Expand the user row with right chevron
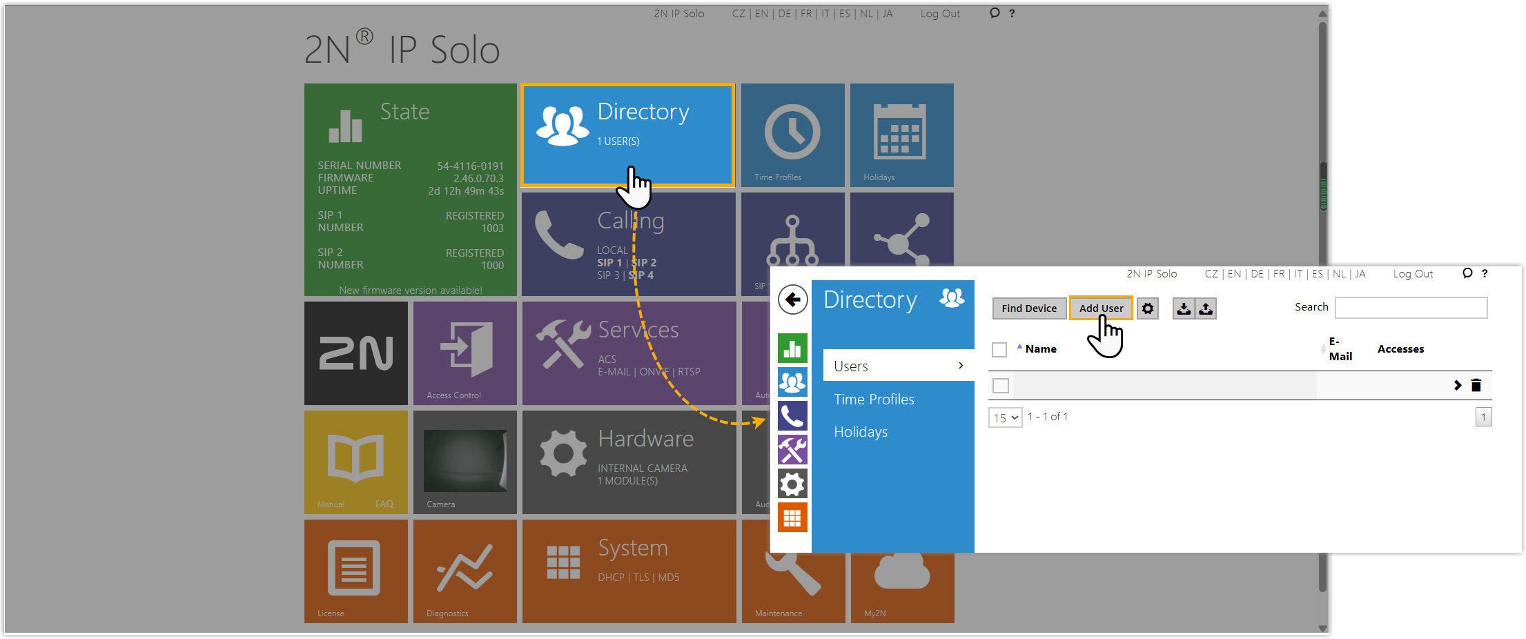Viewport: 1526px width, 639px height. pyautogui.click(x=1457, y=386)
